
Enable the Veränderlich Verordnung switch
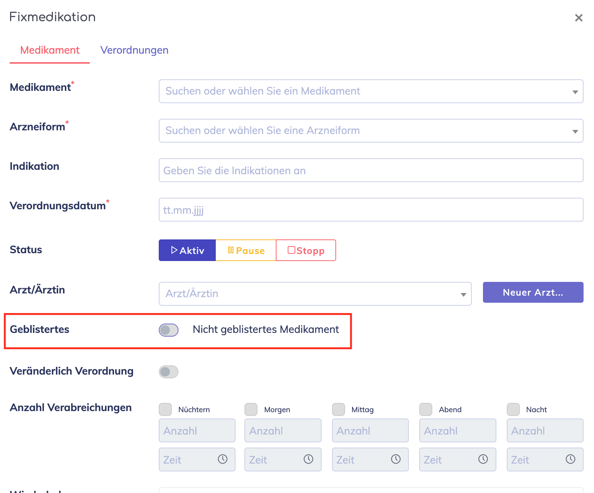[168, 372]
